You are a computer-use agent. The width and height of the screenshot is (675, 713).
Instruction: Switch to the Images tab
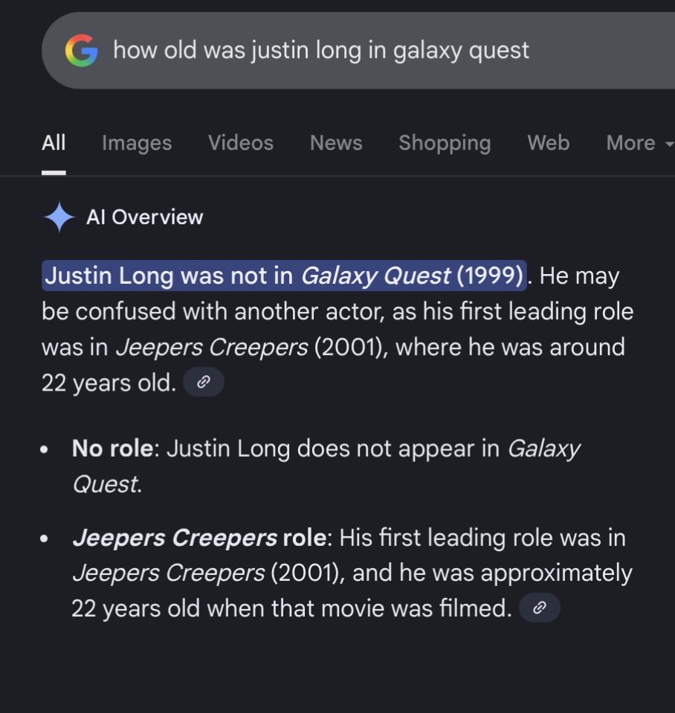pyautogui.click(x=137, y=143)
